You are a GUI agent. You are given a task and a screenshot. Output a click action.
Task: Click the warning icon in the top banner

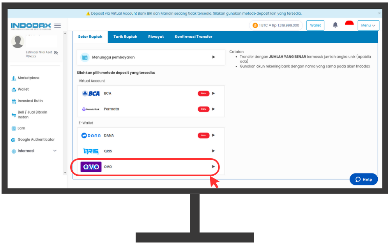point(88,14)
